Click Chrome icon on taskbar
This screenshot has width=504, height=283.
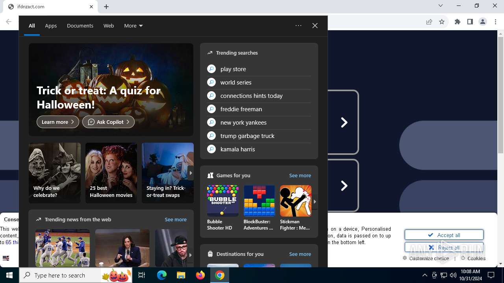click(x=220, y=275)
